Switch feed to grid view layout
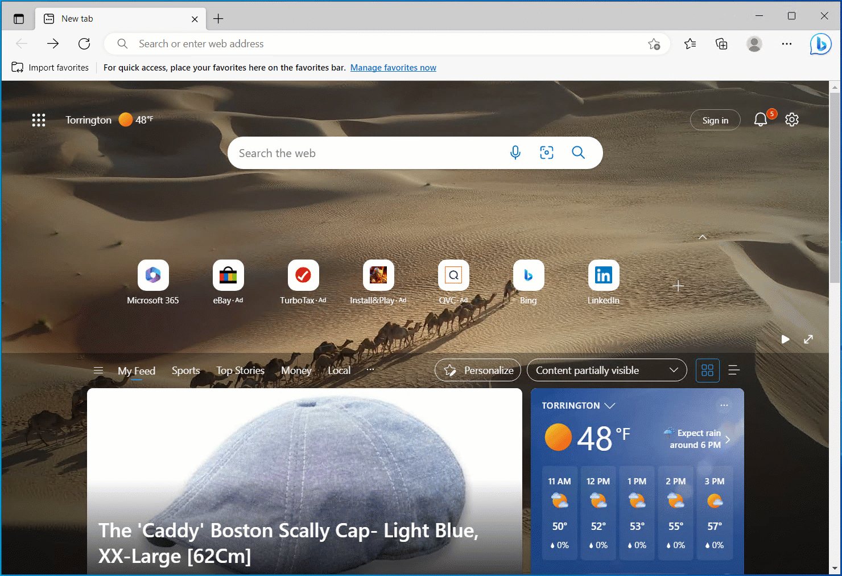 coord(708,371)
